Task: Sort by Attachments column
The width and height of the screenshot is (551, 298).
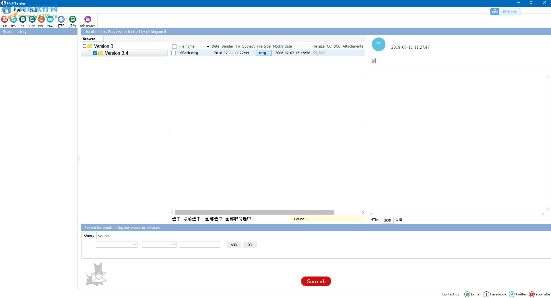Action: point(353,46)
